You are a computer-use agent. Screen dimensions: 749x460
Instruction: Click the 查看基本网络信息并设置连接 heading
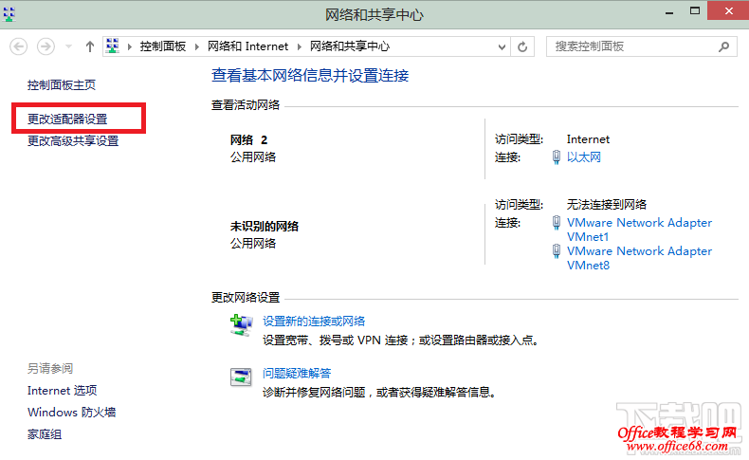[310, 76]
